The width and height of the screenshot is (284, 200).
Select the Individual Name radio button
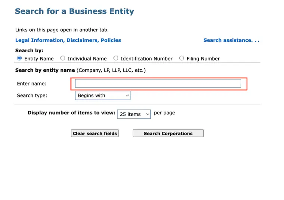pos(63,58)
